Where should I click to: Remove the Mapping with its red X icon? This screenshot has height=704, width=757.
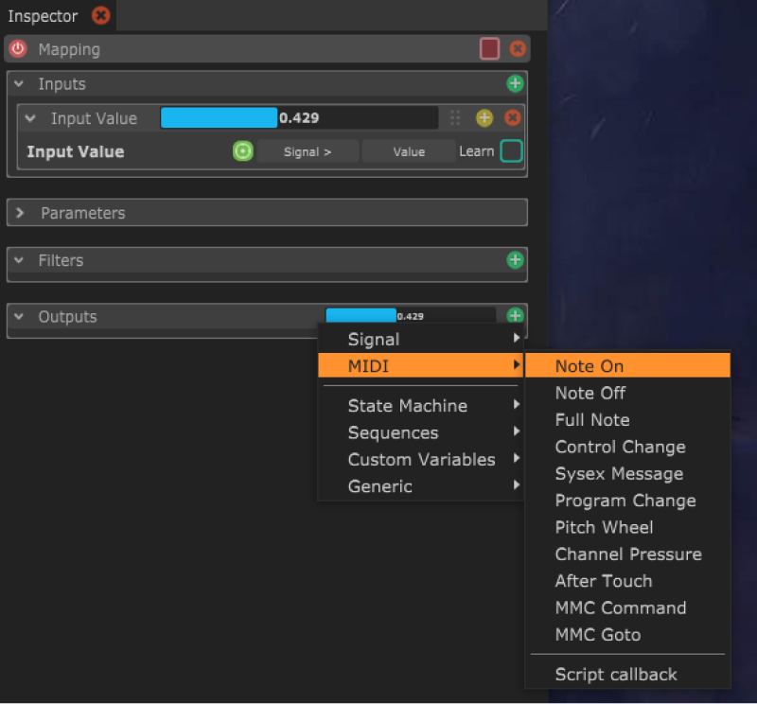pyautogui.click(x=518, y=49)
